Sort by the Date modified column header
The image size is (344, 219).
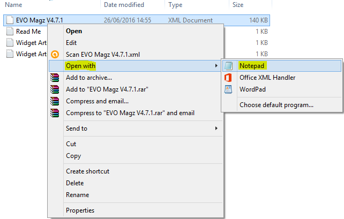pos(124,5)
